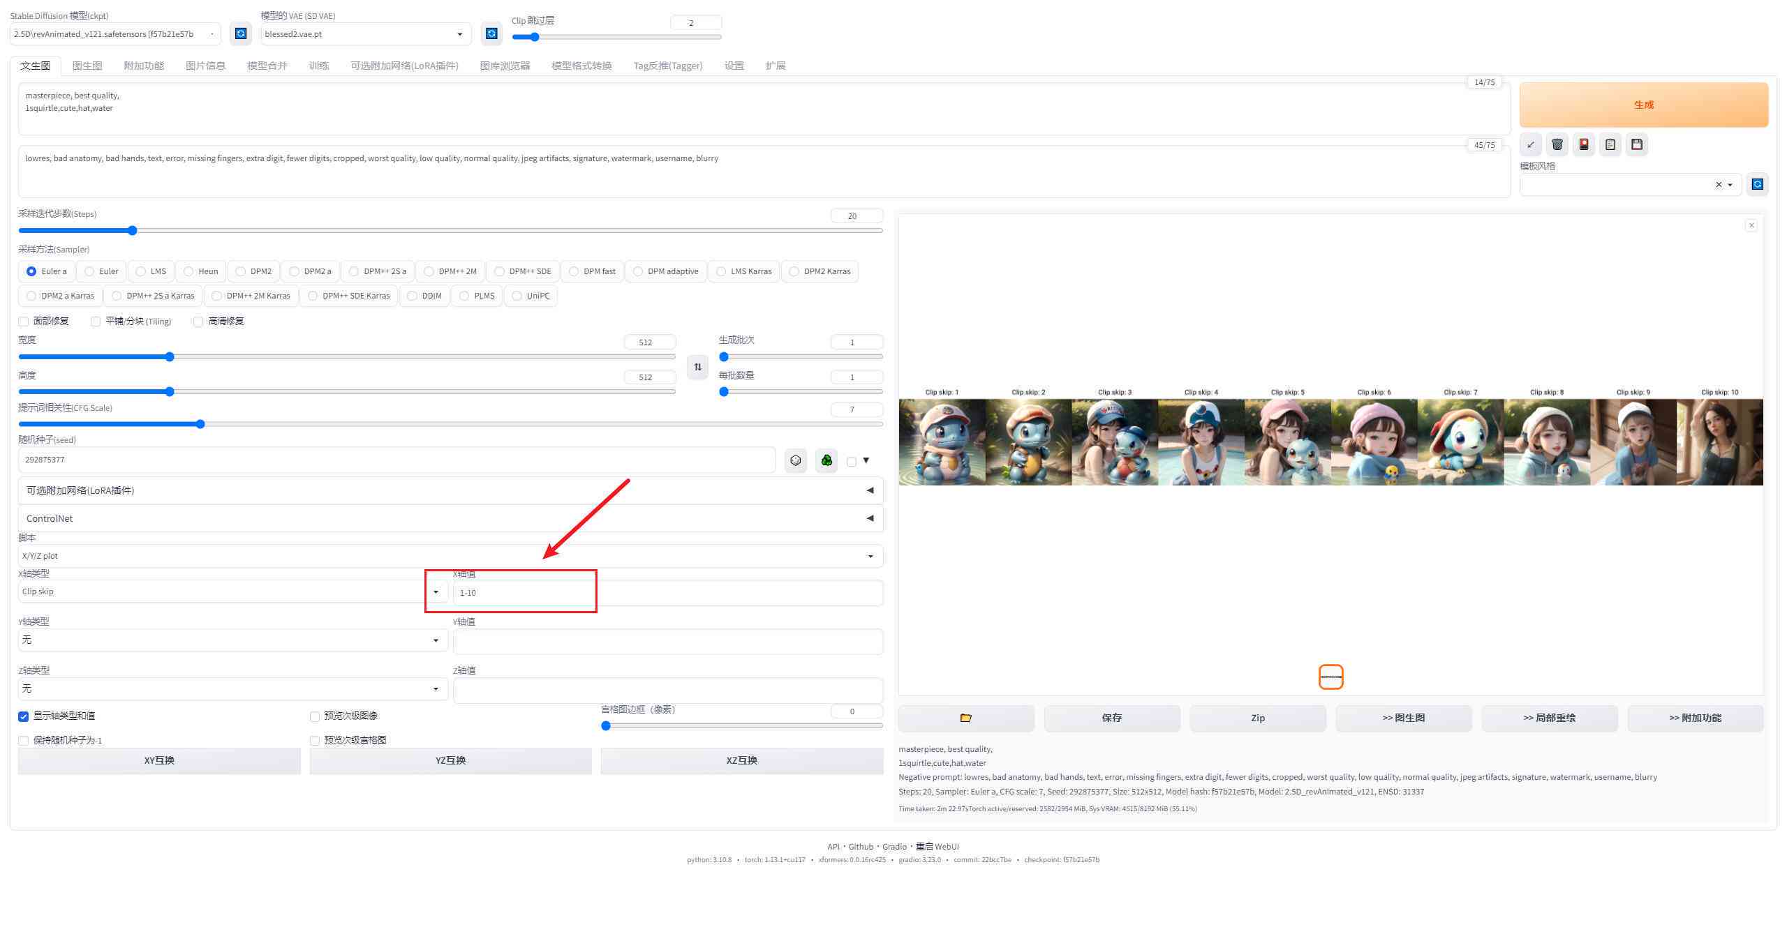Adjust the Clip 跳过层 slider

pos(616,37)
